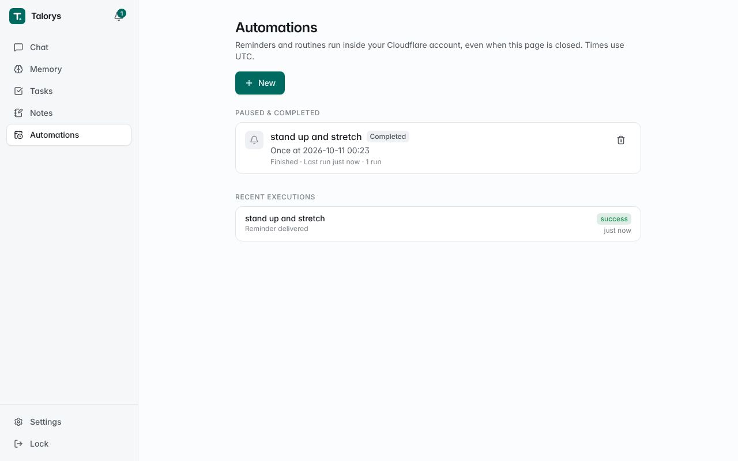Open Settings
Image resolution: width=738 pixels, height=461 pixels.
pos(69,422)
